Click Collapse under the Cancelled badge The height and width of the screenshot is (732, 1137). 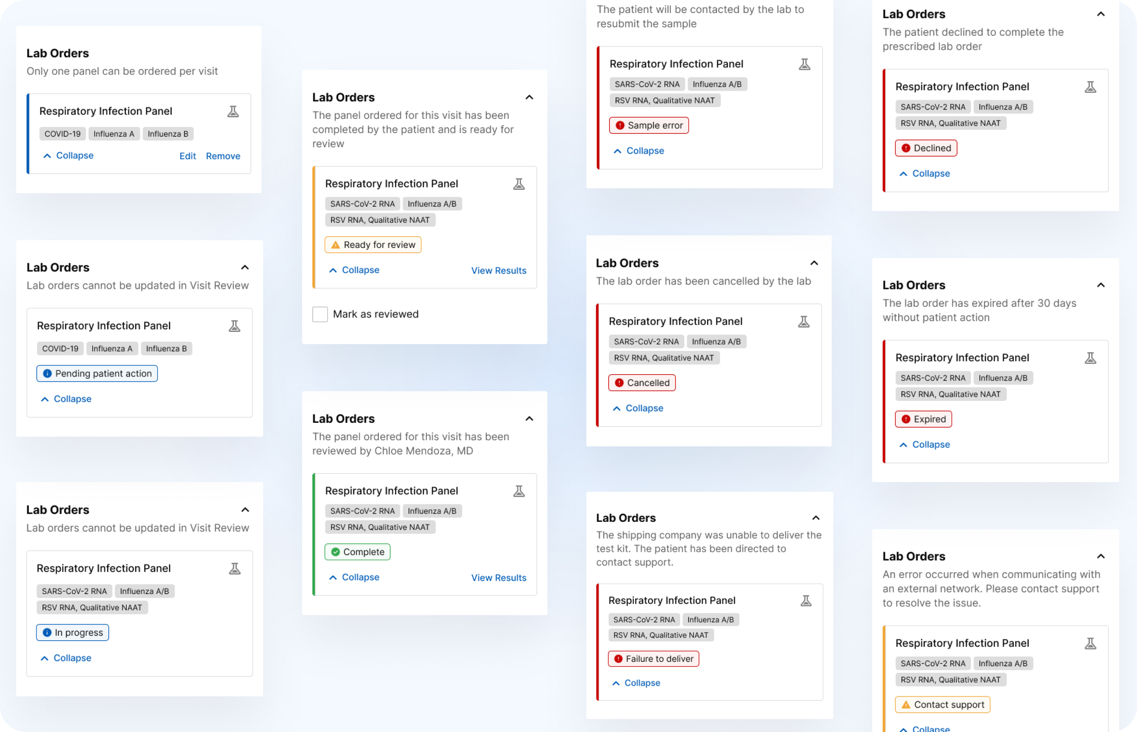coord(638,408)
